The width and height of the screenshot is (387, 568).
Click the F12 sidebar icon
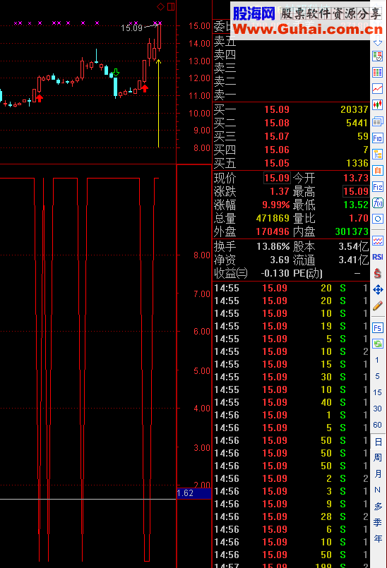pyautogui.click(x=378, y=187)
